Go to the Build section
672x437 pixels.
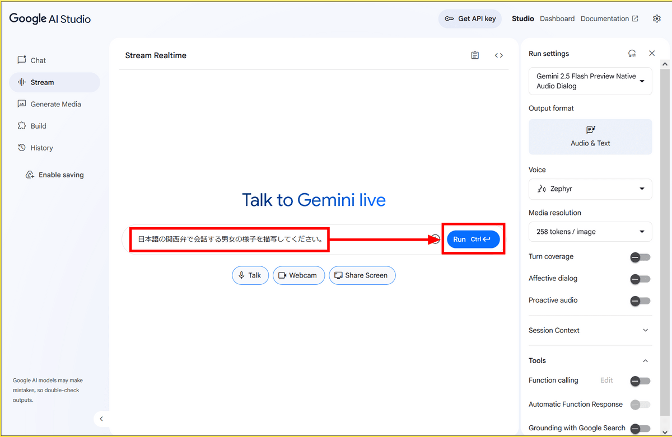[54, 126]
